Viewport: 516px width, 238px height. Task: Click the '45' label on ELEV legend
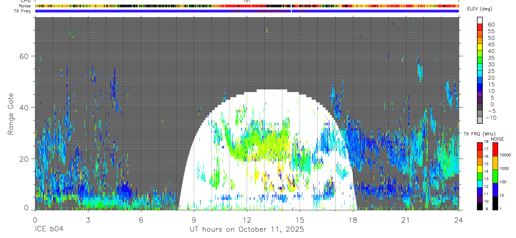point(491,44)
